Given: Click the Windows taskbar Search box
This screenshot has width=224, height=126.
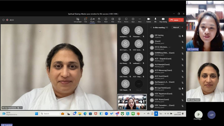Looking at the screenshot, I should [x=48, y=114].
